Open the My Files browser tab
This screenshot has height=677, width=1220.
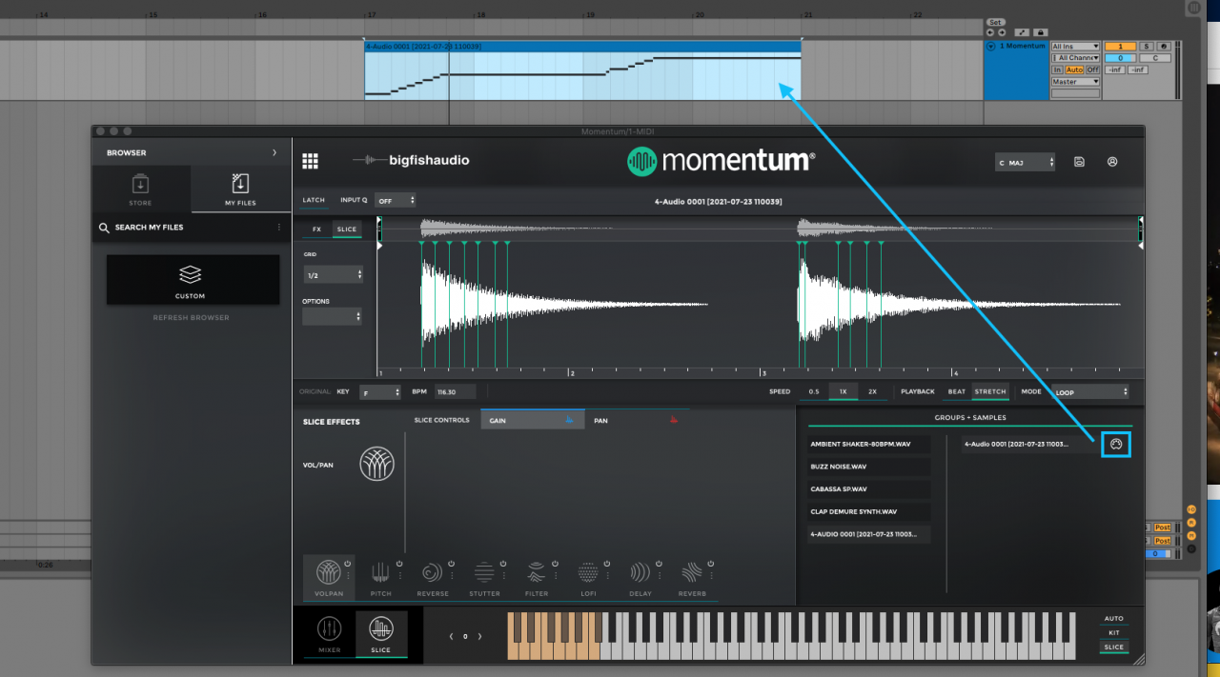pos(238,188)
